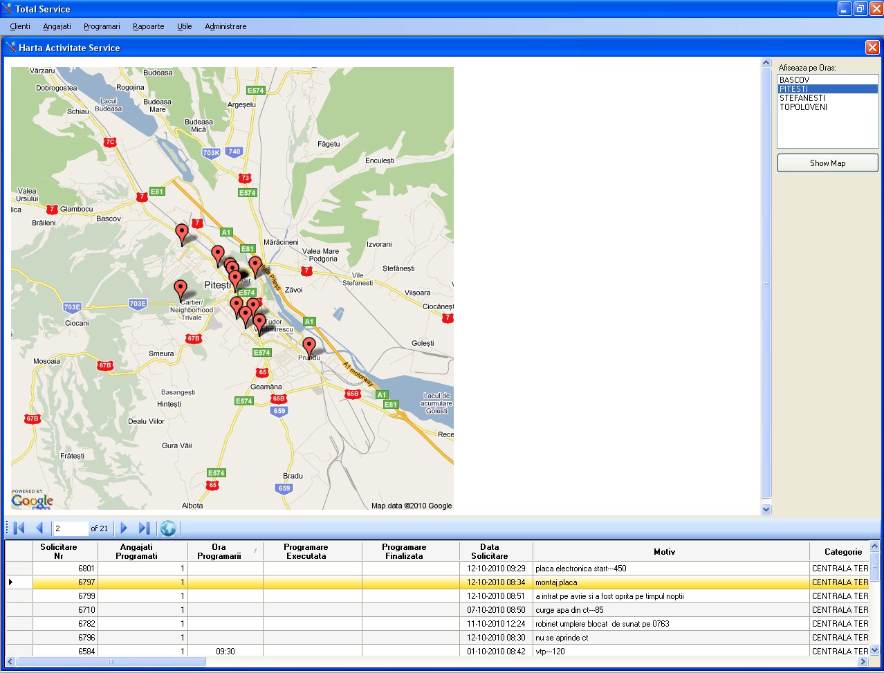
Task: Select TOPOLOVENI in the city list
Action: click(x=828, y=107)
